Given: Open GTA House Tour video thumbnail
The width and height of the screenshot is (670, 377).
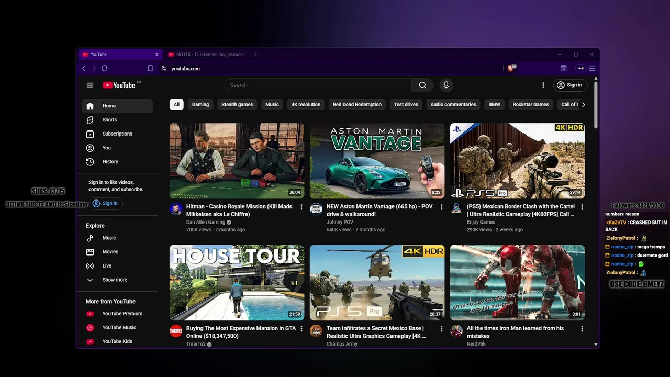Looking at the screenshot, I should (237, 283).
